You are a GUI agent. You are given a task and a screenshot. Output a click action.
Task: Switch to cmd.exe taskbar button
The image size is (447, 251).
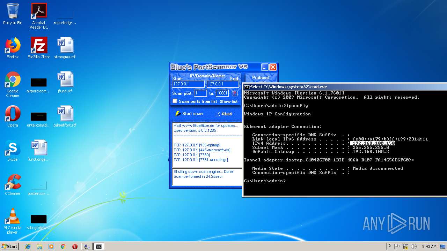point(99,246)
